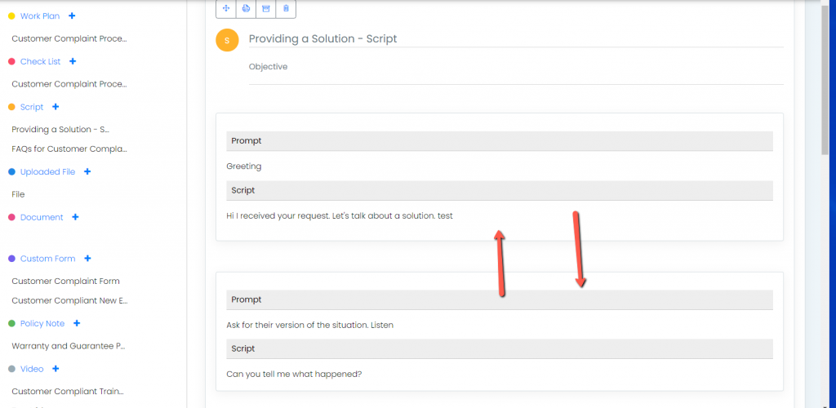Add a new Check List item
The height and width of the screenshot is (408, 836).
[73, 61]
